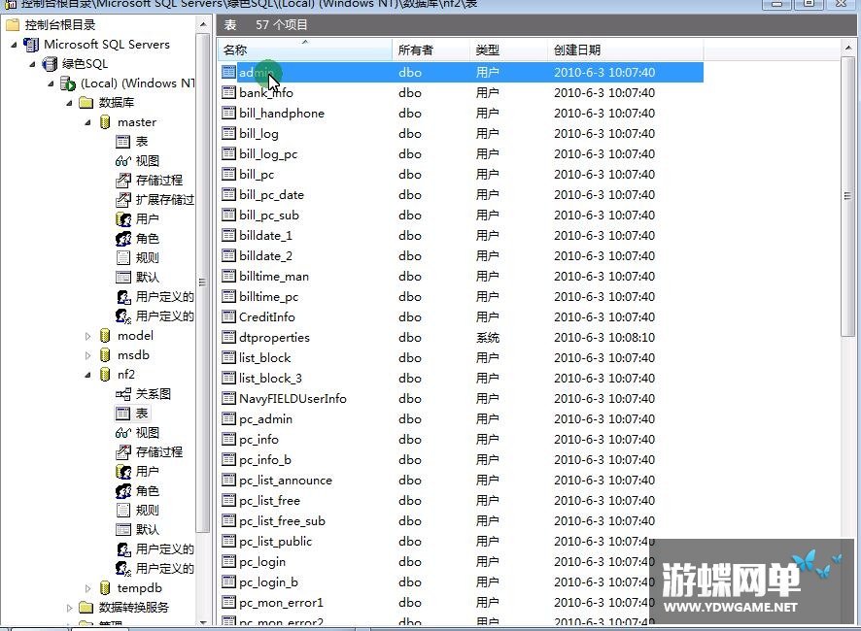Click the master database cylinder icon
The height and width of the screenshot is (631, 861).
(x=105, y=122)
